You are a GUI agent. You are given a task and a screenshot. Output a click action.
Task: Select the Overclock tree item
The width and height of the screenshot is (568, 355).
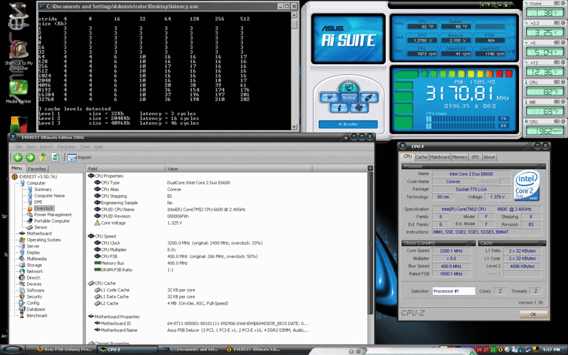tap(44, 209)
